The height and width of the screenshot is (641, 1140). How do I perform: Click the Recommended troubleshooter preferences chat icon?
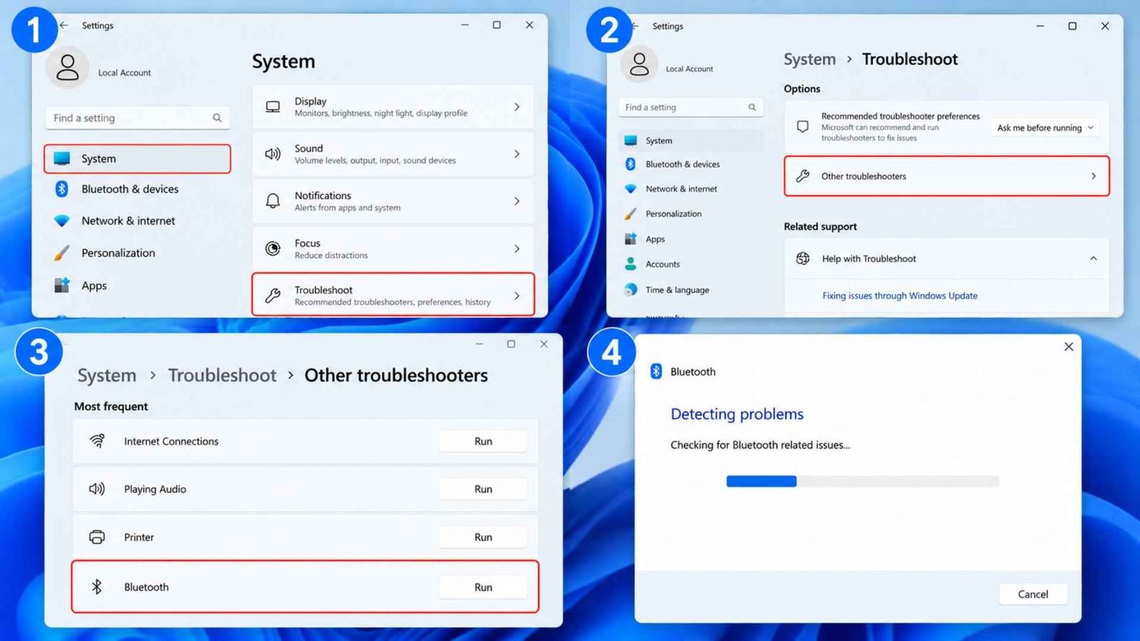coord(803,127)
